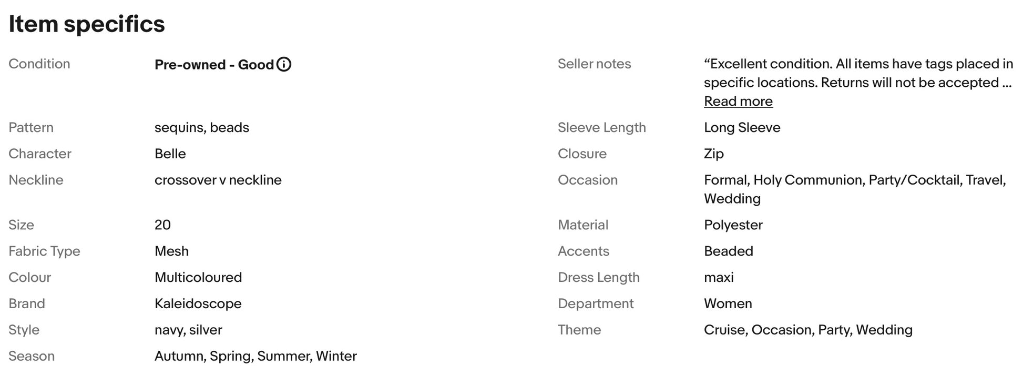Select the Pre-owned - Good condition text
1023x385 pixels.
pyautogui.click(x=214, y=64)
